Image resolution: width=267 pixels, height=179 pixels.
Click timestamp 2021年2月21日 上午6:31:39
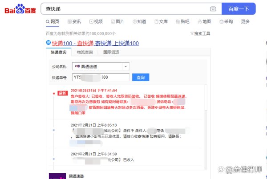coord(94,154)
